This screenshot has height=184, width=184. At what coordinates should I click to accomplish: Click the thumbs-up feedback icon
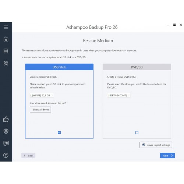point(6,119)
